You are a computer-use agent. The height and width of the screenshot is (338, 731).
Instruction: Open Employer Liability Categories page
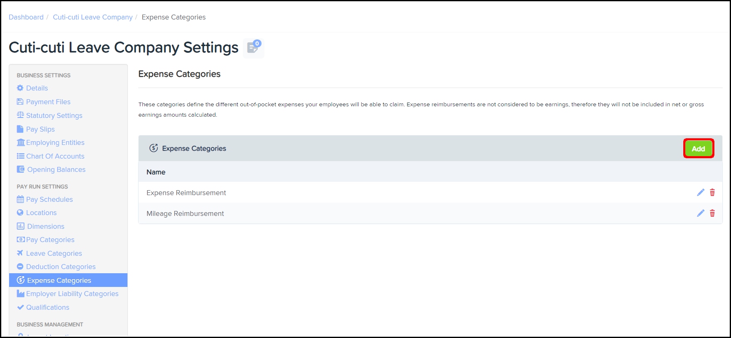[x=72, y=294]
